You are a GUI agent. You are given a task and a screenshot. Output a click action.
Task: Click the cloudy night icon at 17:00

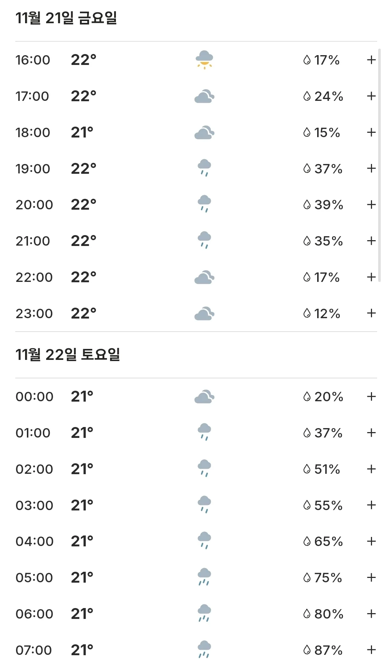click(x=204, y=96)
